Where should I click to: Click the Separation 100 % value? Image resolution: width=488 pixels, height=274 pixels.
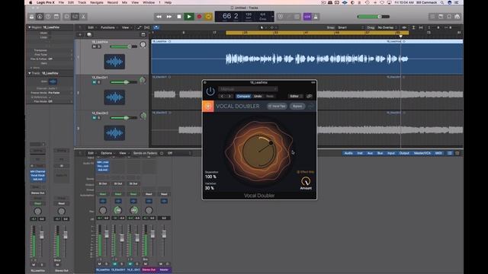click(x=210, y=177)
